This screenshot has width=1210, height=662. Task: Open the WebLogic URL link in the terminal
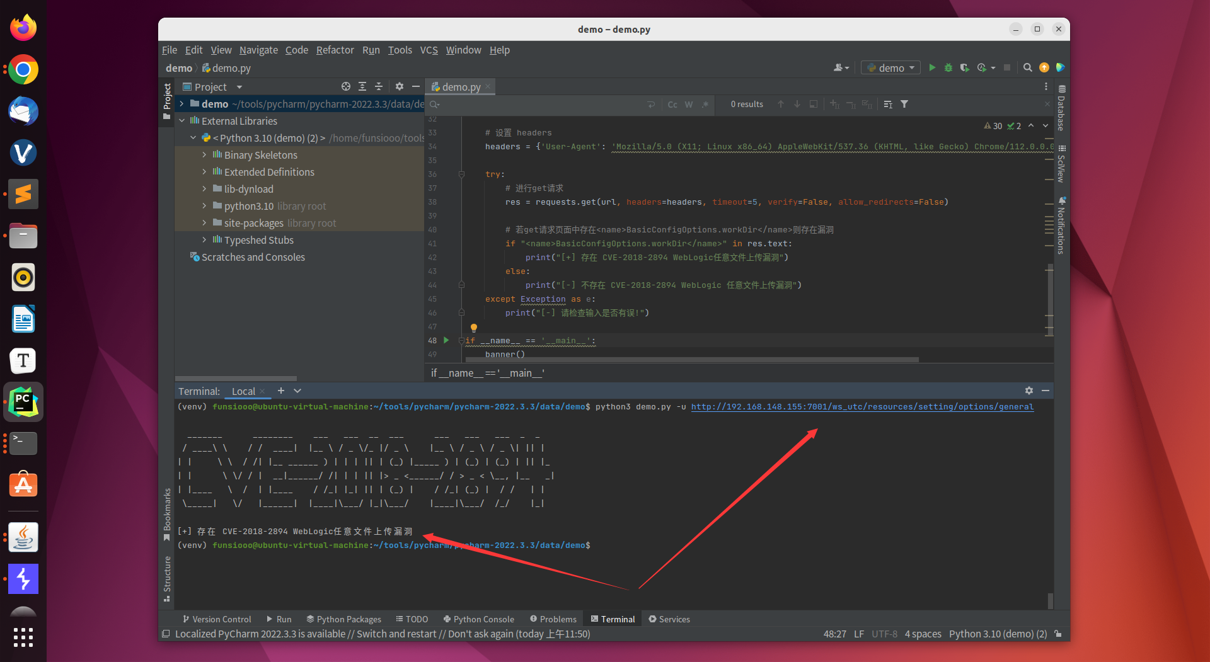[x=862, y=407]
